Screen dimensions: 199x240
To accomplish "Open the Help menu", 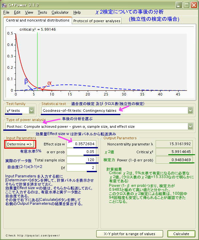I will tap(77, 12).
